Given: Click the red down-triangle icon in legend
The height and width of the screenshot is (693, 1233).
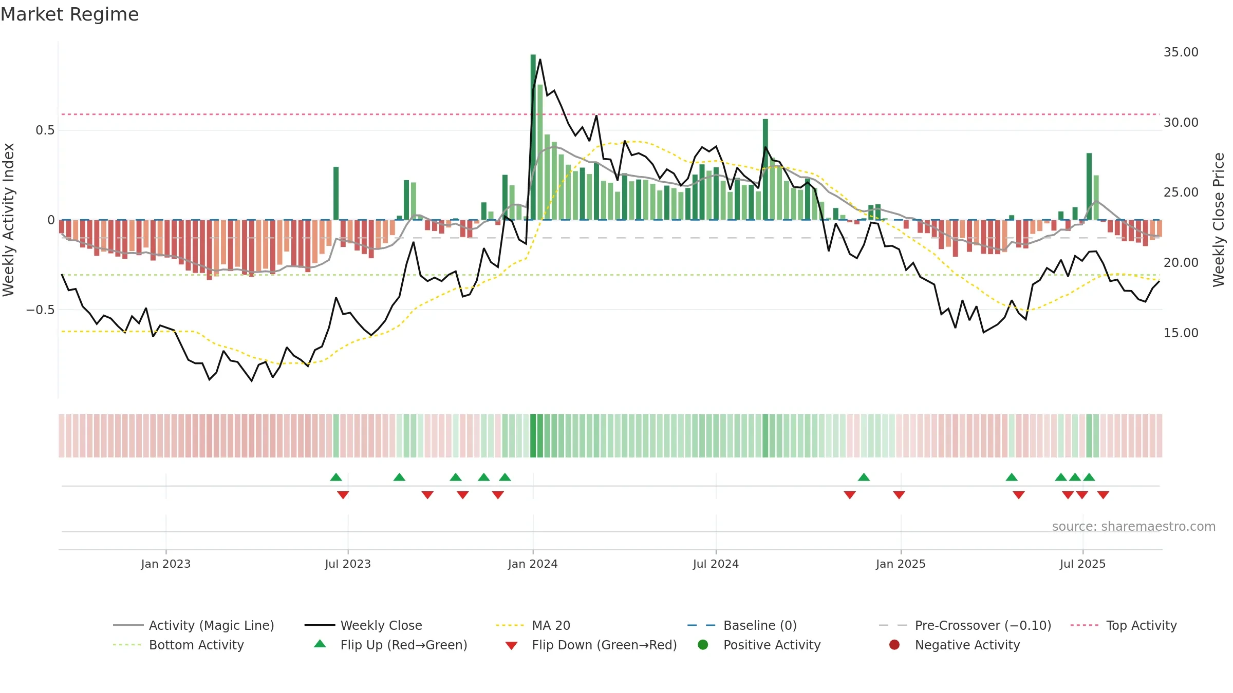Looking at the screenshot, I should pos(511,646).
